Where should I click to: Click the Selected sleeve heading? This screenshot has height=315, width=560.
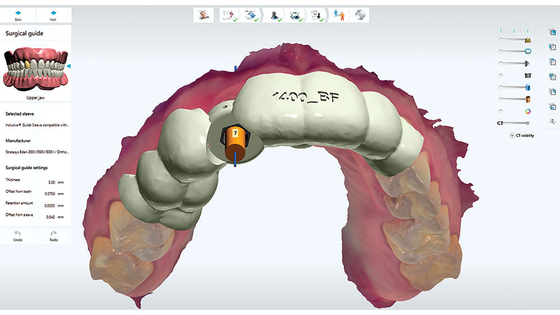coord(20,114)
